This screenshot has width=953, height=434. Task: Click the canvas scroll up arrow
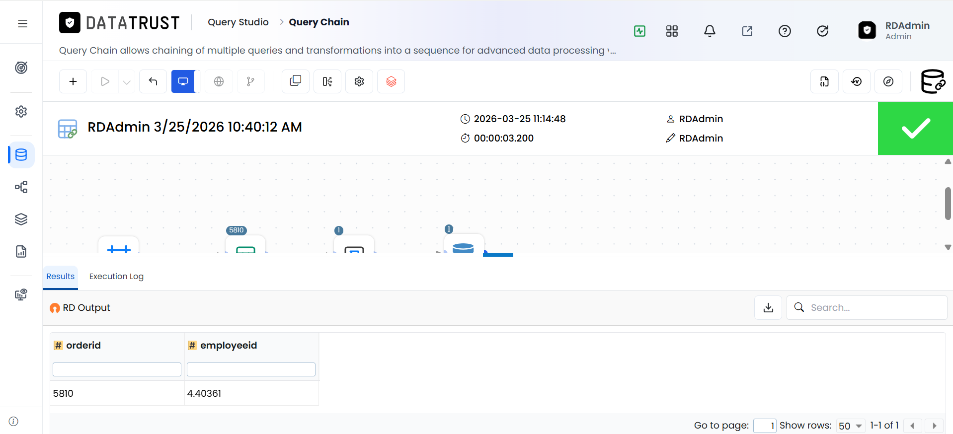(x=948, y=161)
